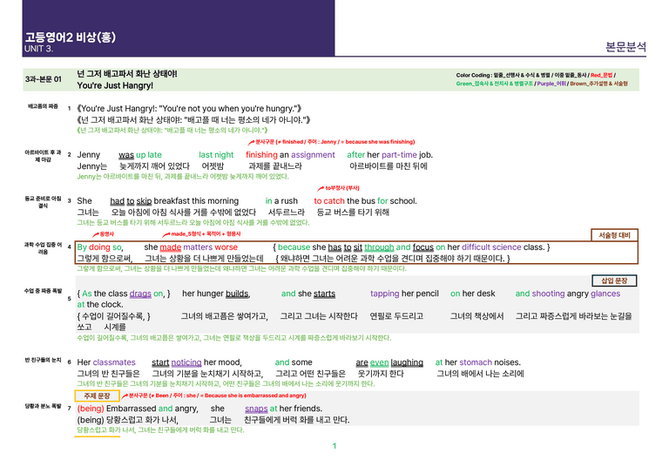Click the purple phrase 'difficult science'
The width and height of the screenshot is (669, 473).
[x=491, y=247]
